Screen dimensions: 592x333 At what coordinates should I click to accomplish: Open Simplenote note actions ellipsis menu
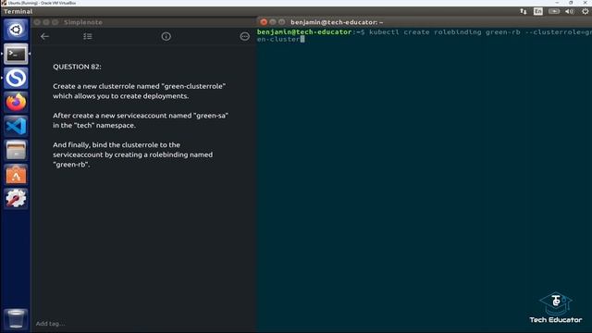(x=244, y=37)
